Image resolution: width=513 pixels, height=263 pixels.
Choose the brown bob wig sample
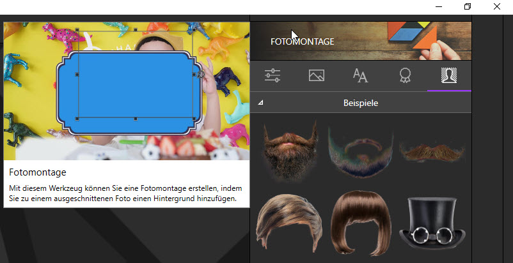coord(361,223)
